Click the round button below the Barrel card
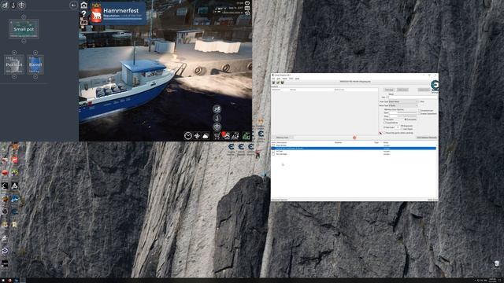Screen dimensions: 504x283 (x=35, y=77)
